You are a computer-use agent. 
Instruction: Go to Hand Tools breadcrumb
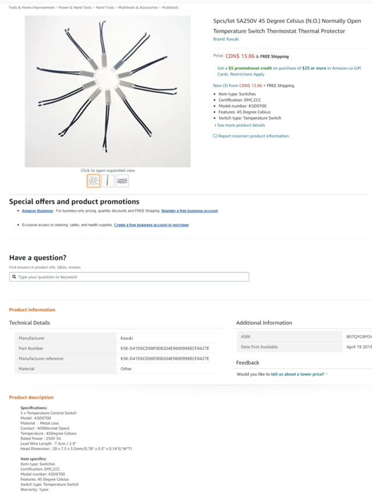pos(105,8)
